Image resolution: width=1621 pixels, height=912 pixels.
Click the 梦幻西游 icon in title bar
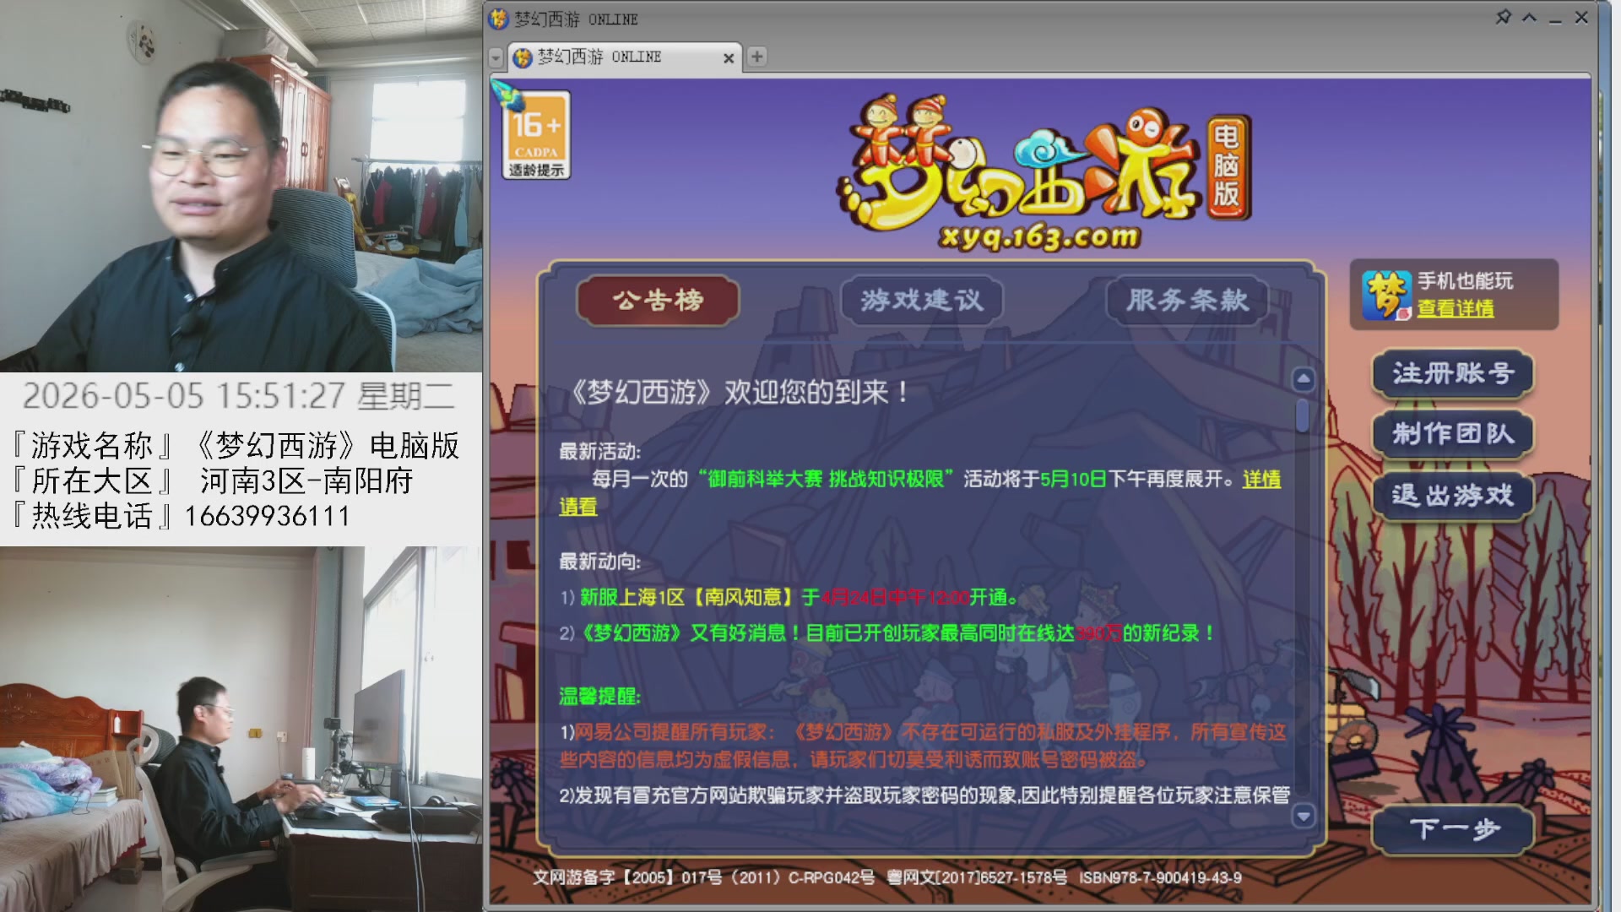click(x=499, y=19)
